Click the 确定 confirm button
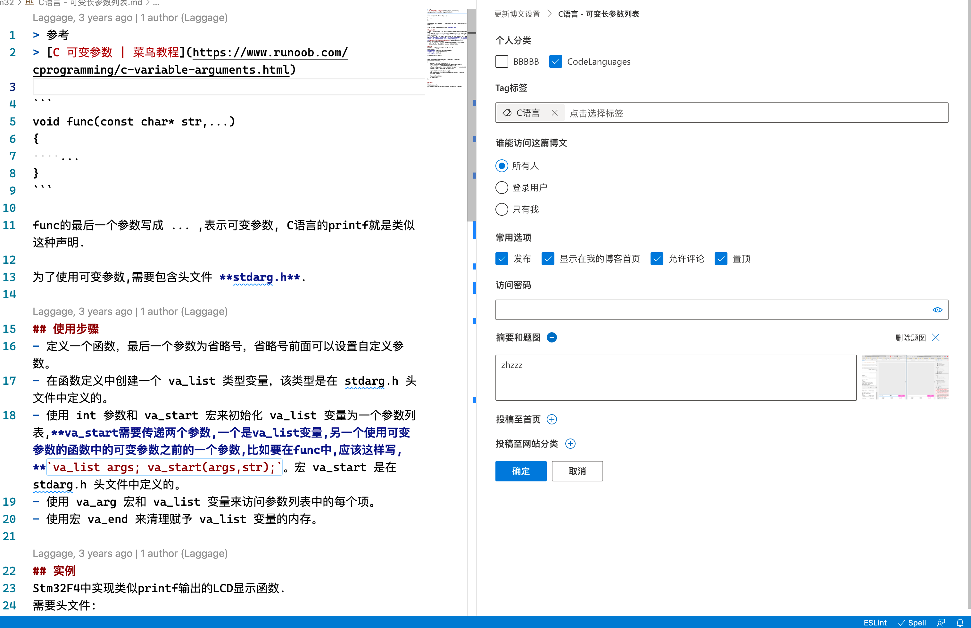 (x=520, y=471)
